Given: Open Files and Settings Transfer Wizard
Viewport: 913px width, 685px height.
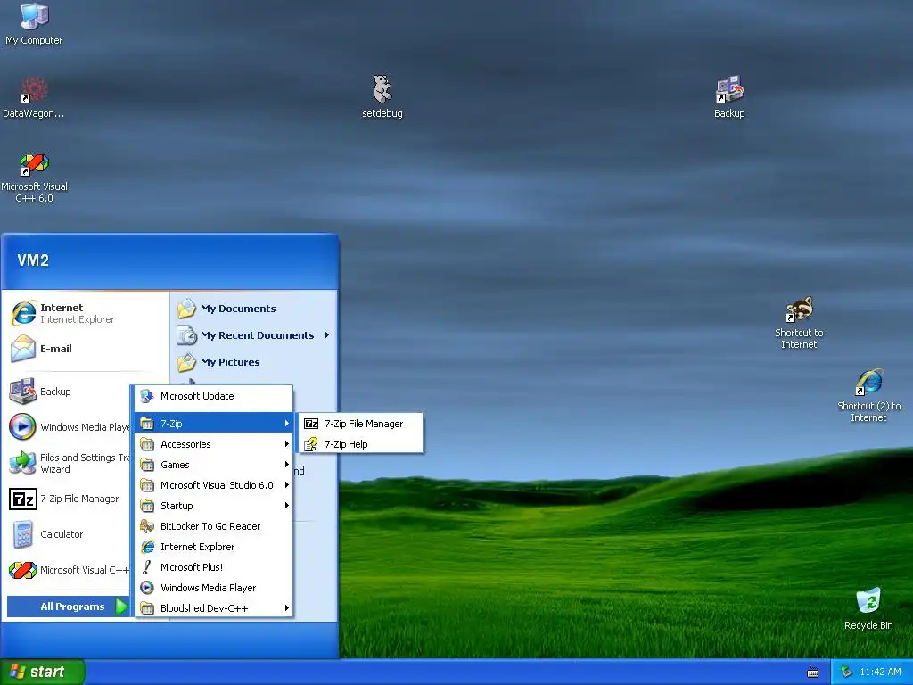Looking at the screenshot, I should 69,463.
